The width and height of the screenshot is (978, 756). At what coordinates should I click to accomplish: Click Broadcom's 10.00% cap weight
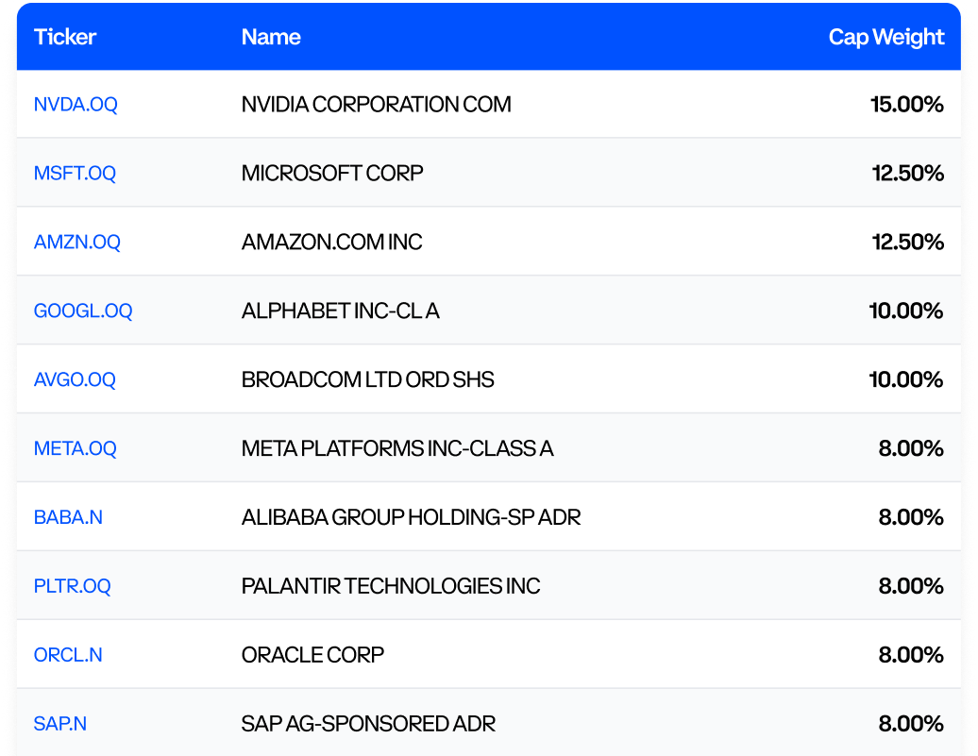906,379
